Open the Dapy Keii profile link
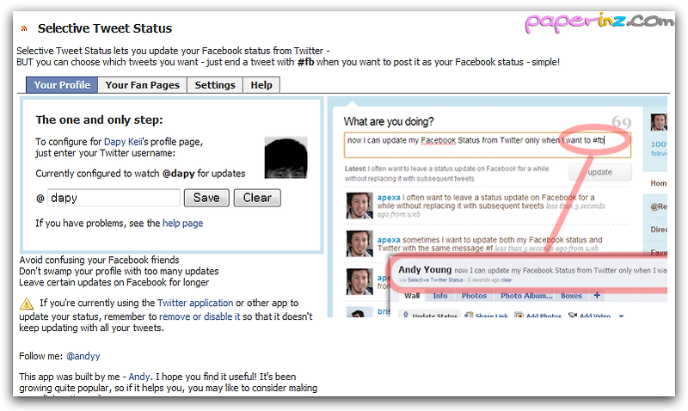 (x=123, y=142)
